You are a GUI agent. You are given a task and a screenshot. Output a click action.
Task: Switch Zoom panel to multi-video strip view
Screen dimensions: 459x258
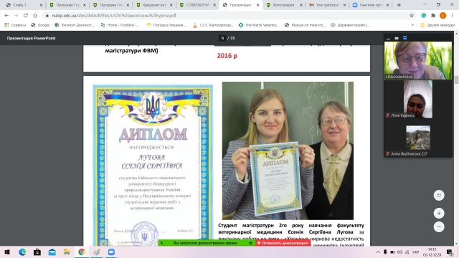(404, 38)
